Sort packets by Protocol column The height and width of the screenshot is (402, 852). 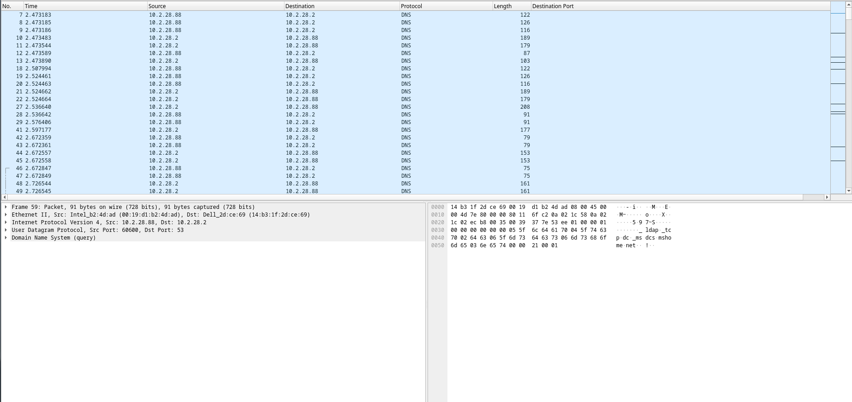(x=446, y=6)
